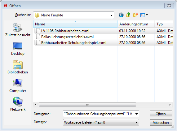This screenshot has height=131, width=177.
Task: Select file Pallas Leistungsverzeichnis.axml
Action: pyautogui.click(x=67, y=37)
